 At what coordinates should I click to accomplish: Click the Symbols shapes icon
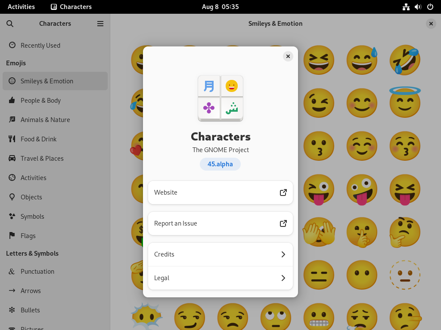coord(12,217)
